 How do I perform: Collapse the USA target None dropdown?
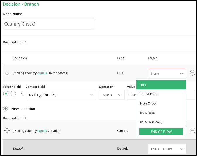tap(167, 74)
